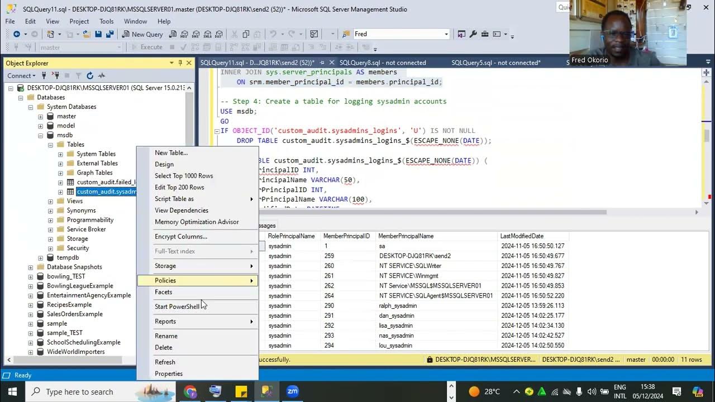715x402 pixels.
Task: Click the wrench Properties Window icon
Action: [473, 34]
